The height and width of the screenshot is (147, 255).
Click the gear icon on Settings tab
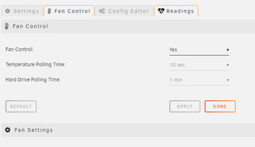8,11
